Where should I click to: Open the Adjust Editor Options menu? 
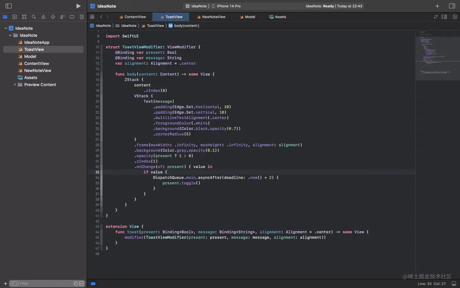444,17
